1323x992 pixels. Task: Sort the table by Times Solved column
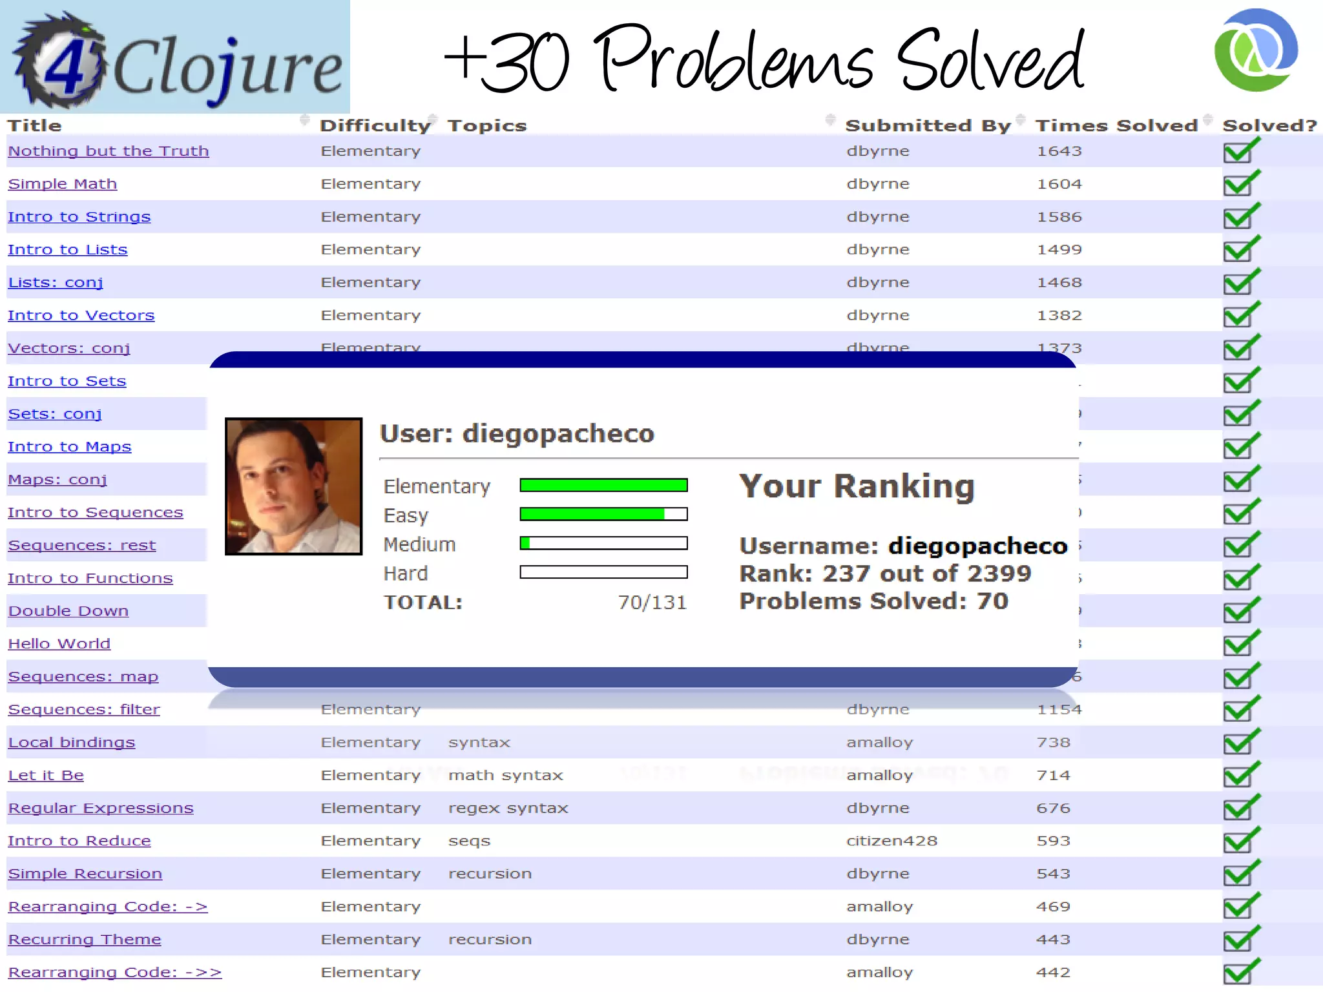[x=1116, y=125]
